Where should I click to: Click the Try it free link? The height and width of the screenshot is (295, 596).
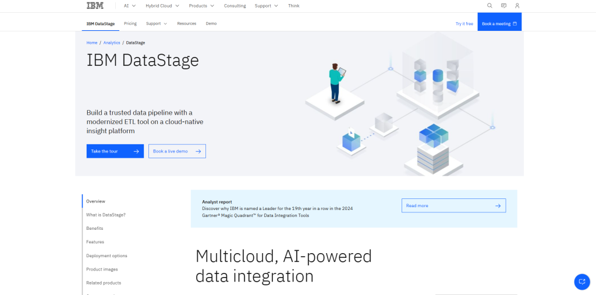point(464,24)
